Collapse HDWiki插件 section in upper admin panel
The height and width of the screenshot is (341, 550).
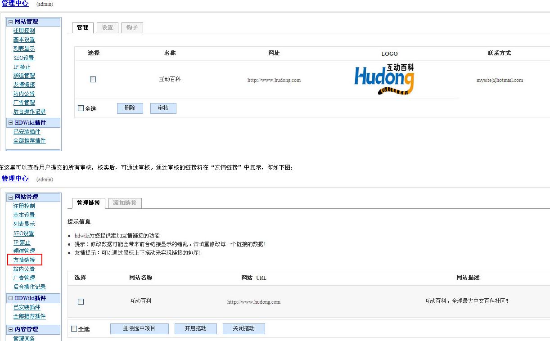point(11,123)
